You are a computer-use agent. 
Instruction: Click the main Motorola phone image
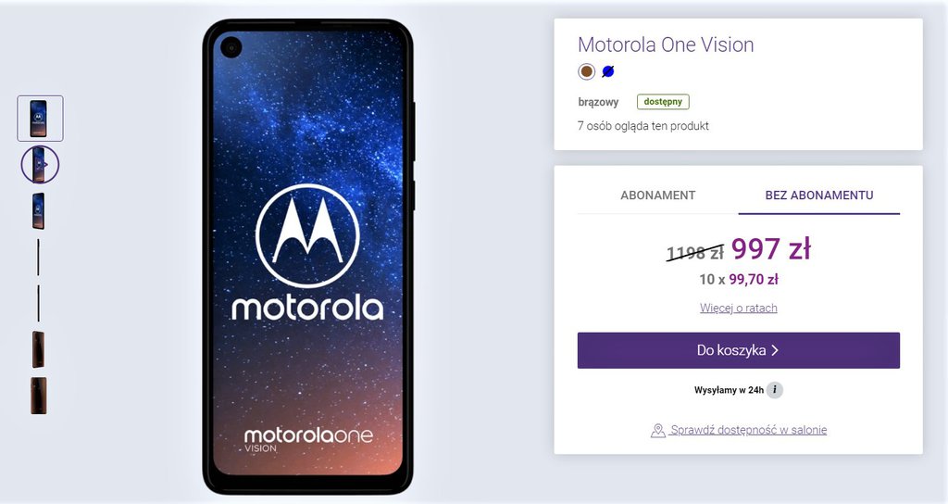tap(307, 258)
